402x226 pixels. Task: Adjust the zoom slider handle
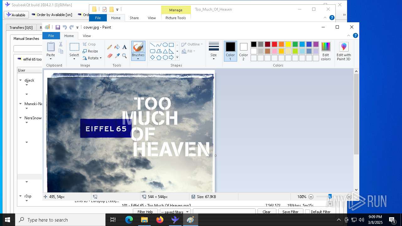[330, 197]
